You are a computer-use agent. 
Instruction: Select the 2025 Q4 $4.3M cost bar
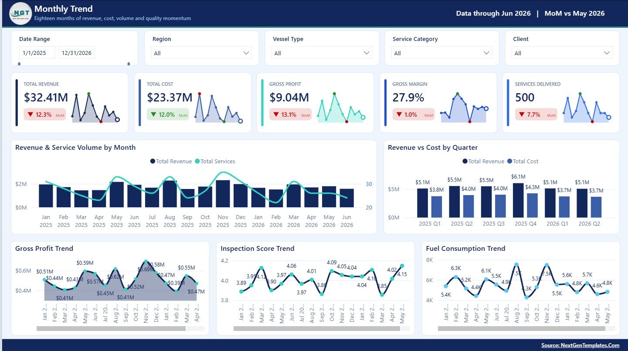pyautogui.click(x=532, y=205)
